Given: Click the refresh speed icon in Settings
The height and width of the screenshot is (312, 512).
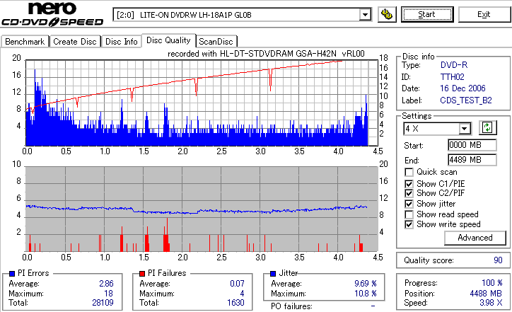Looking at the screenshot, I should 487,128.
